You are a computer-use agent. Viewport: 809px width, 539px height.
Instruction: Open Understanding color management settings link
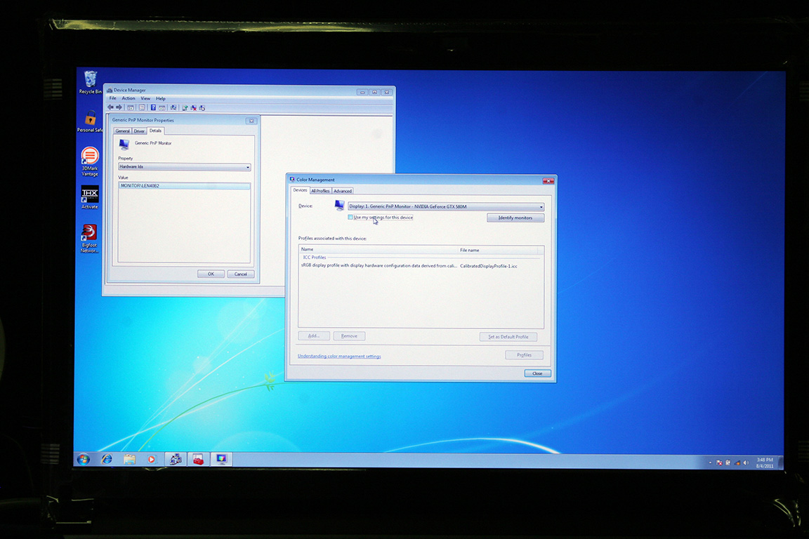pos(339,356)
